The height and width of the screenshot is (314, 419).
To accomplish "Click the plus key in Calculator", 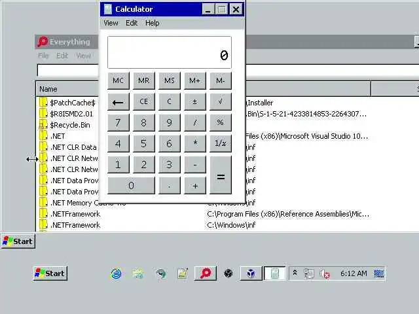I will [195, 186].
